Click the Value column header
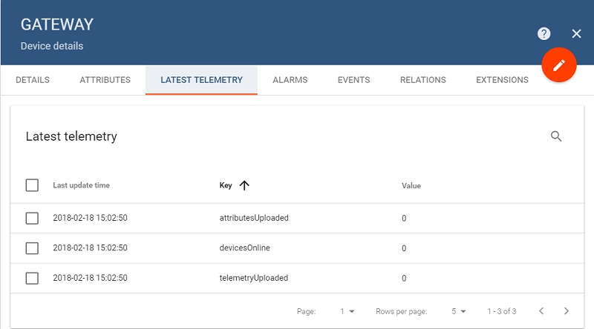 [411, 185]
